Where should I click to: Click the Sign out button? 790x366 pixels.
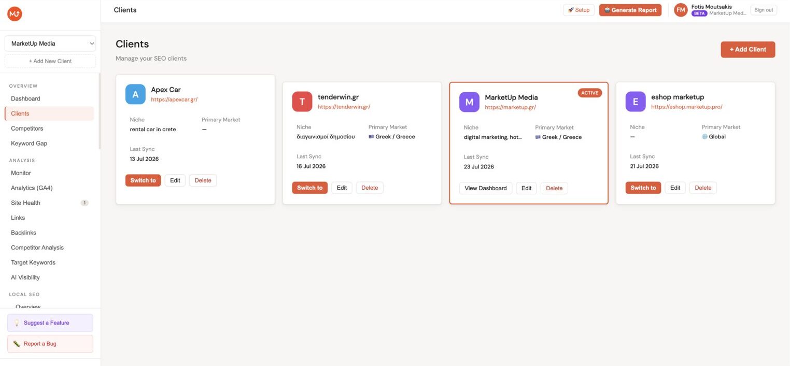coord(764,10)
